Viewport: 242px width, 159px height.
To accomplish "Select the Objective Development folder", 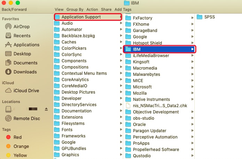I will tap(159, 112).
